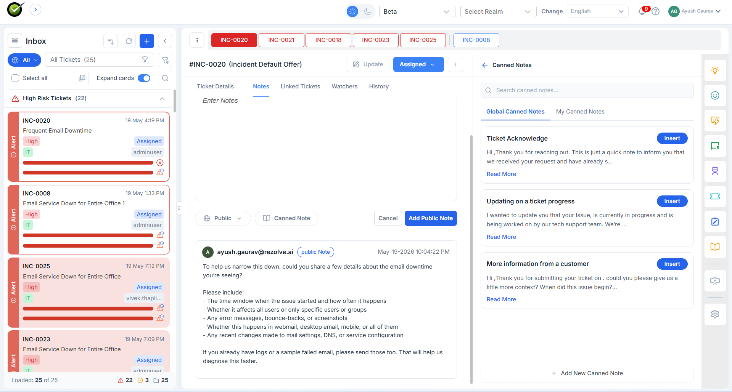The width and height of the screenshot is (732, 392).
Task: Open the Linked Tickets tab
Action: tap(300, 86)
